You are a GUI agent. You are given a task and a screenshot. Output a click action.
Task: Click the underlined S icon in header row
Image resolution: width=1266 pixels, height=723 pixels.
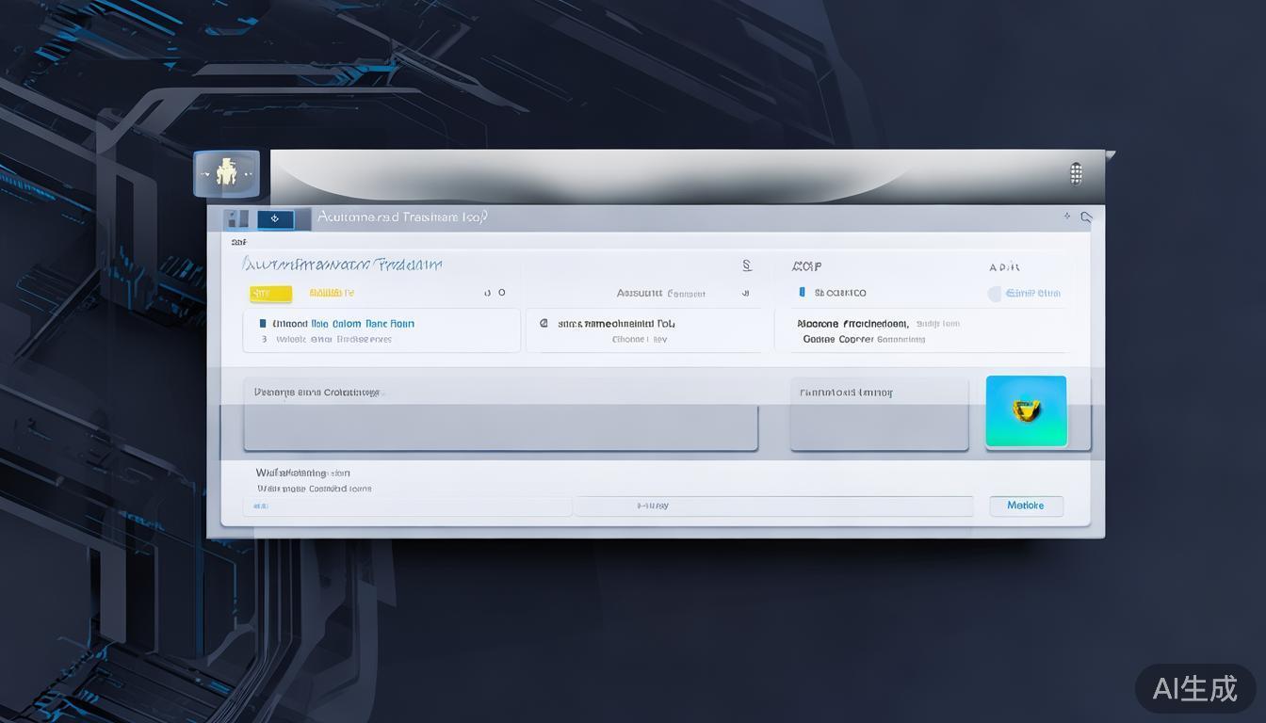(746, 266)
